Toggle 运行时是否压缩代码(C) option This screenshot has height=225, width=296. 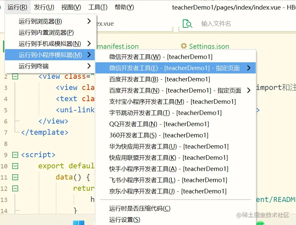click(176, 209)
